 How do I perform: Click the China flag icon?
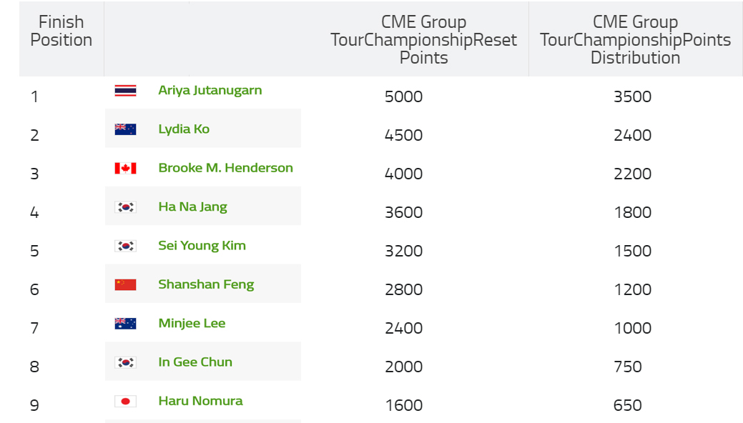point(126,284)
